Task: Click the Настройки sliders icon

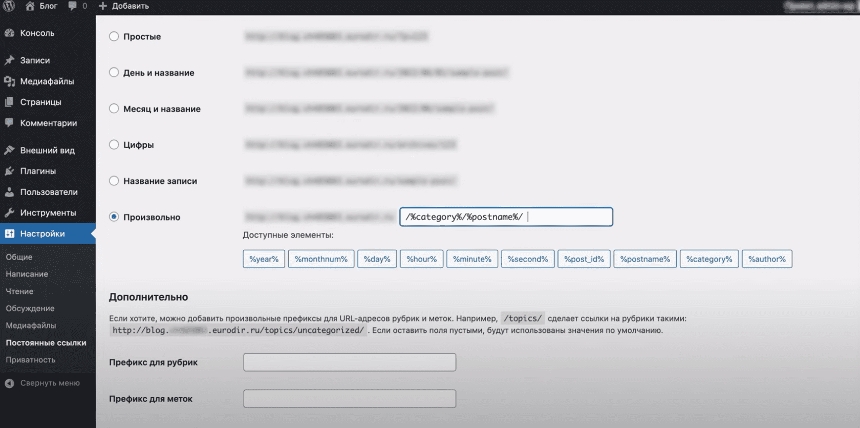Action: tap(9, 233)
